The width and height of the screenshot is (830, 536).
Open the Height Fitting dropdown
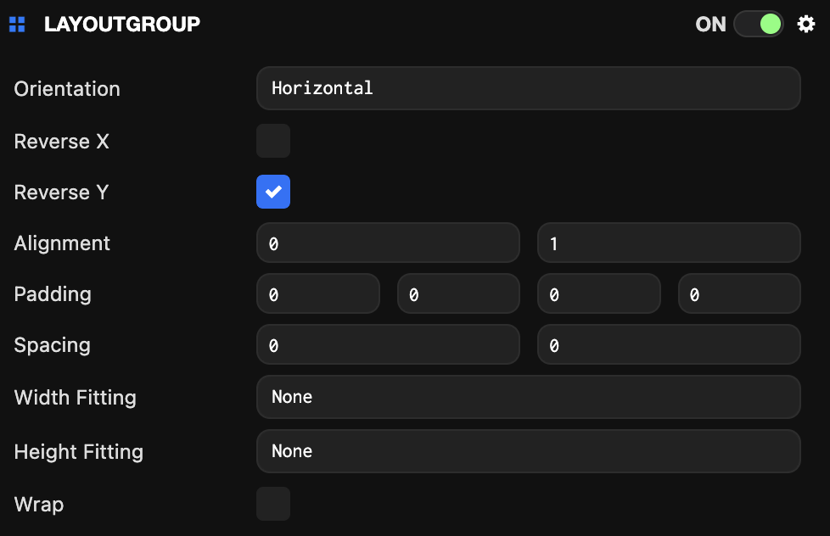528,451
